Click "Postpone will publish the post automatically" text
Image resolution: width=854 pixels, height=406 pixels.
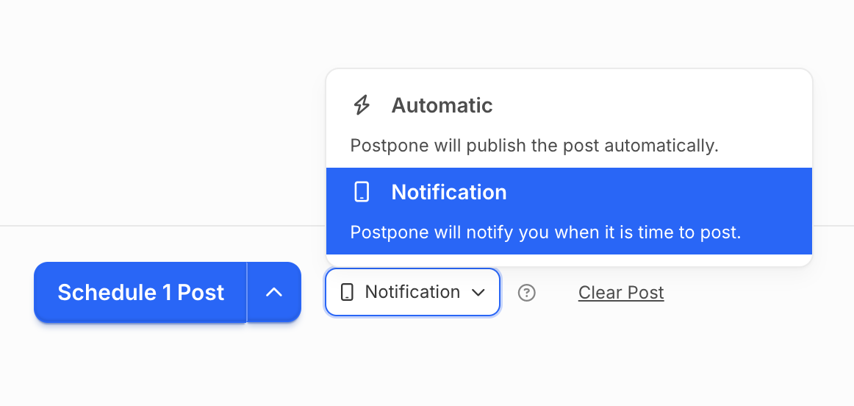tap(534, 145)
